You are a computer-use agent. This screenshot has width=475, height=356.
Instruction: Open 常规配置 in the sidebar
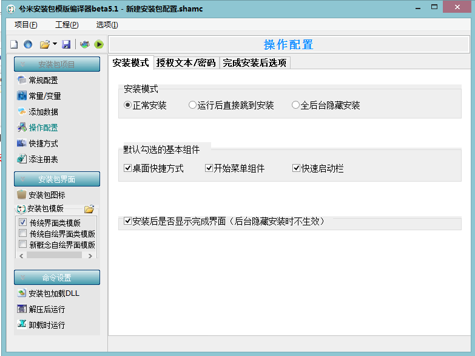point(43,80)
